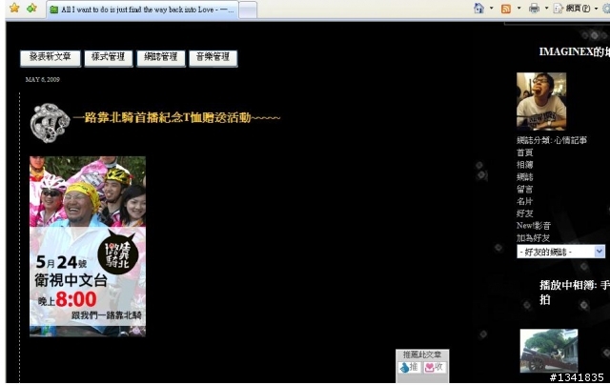
Task: Expand the RSS feeds dropdown arrow
Action: click(518, 9)
